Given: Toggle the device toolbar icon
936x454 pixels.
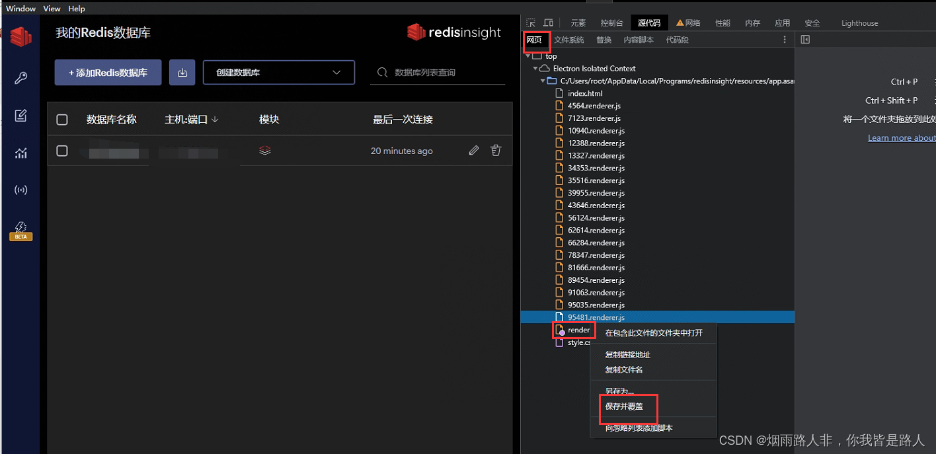Looking at the screenshot, I should coord(548,23).
